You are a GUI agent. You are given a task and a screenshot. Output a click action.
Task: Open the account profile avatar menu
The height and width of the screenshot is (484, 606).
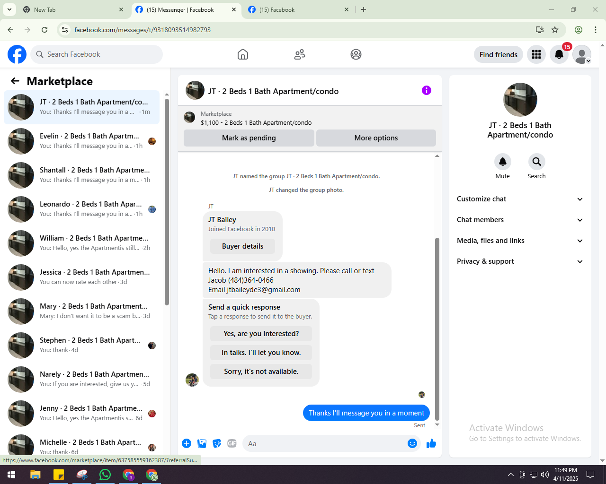[x=582, y=54]
